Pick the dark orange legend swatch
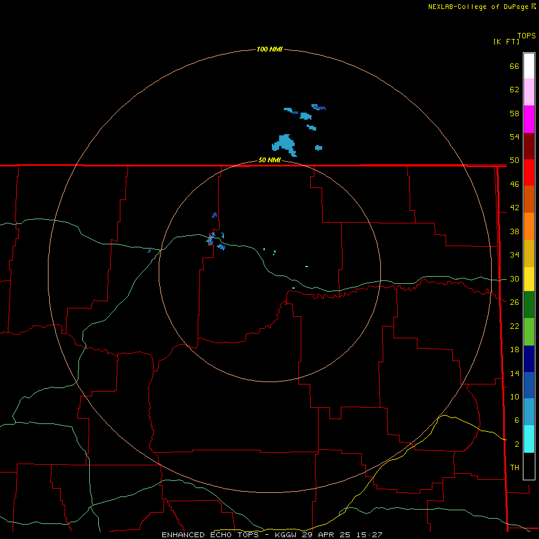 pos(529,199)
